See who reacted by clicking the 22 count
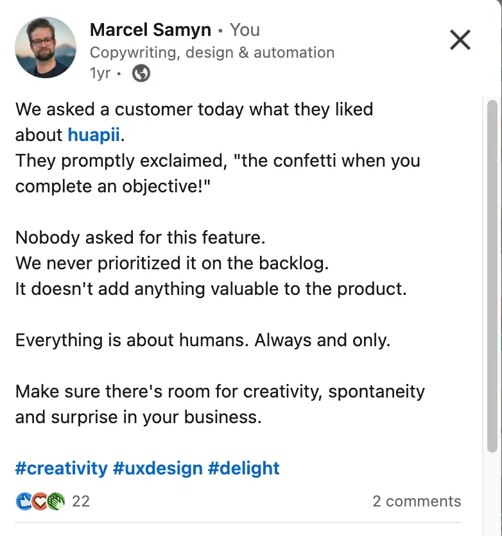Screen dimensions: 502x536 coord(81,501)
